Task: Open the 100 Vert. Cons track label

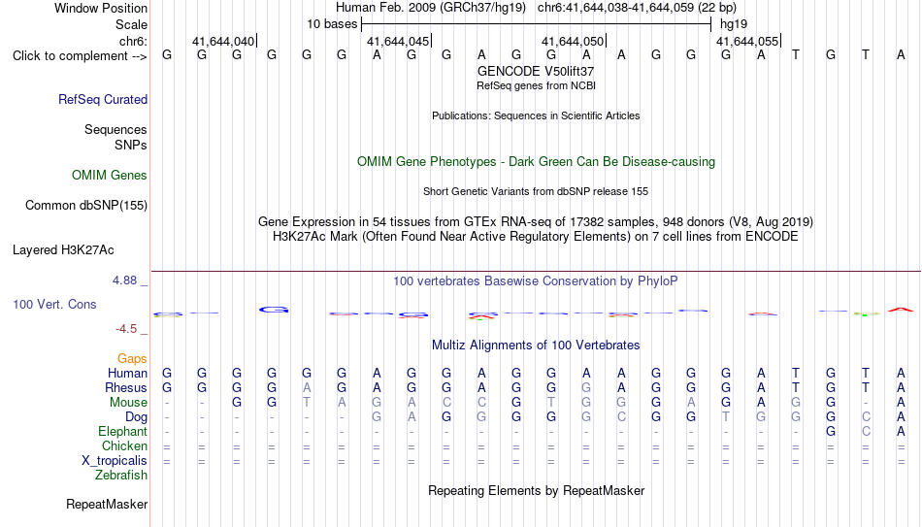Action: [54, 304]
